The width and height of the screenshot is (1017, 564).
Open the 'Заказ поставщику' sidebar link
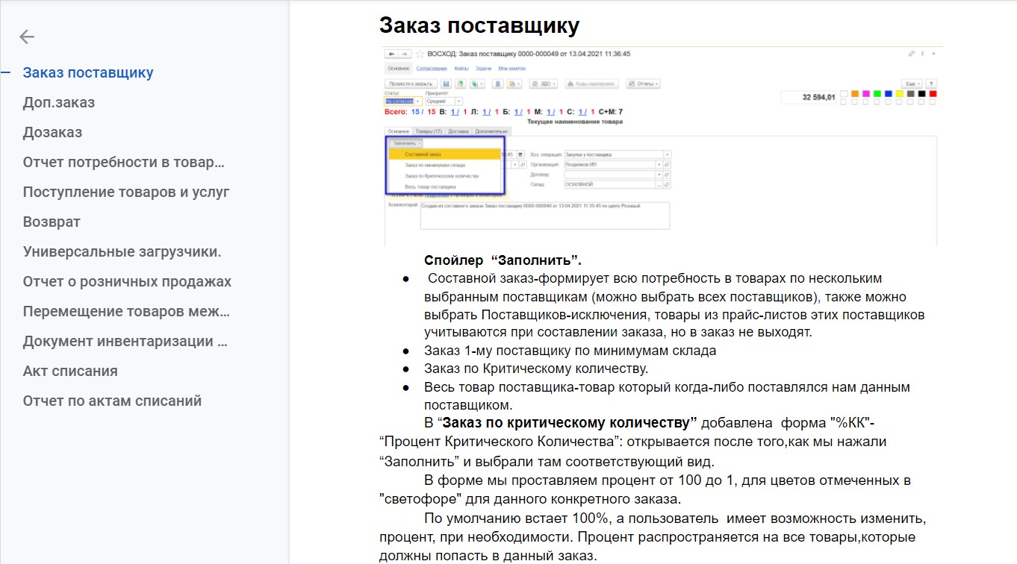click(88, 72)
